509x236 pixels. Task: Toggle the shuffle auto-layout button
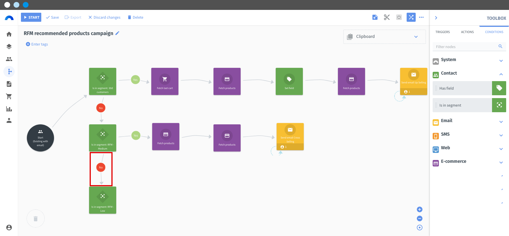click(x=411, y=17)
